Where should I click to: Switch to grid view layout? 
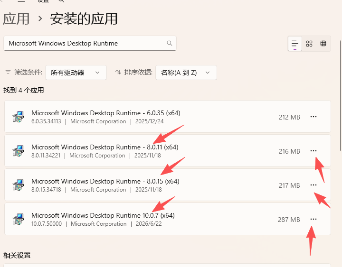[309, 44]
